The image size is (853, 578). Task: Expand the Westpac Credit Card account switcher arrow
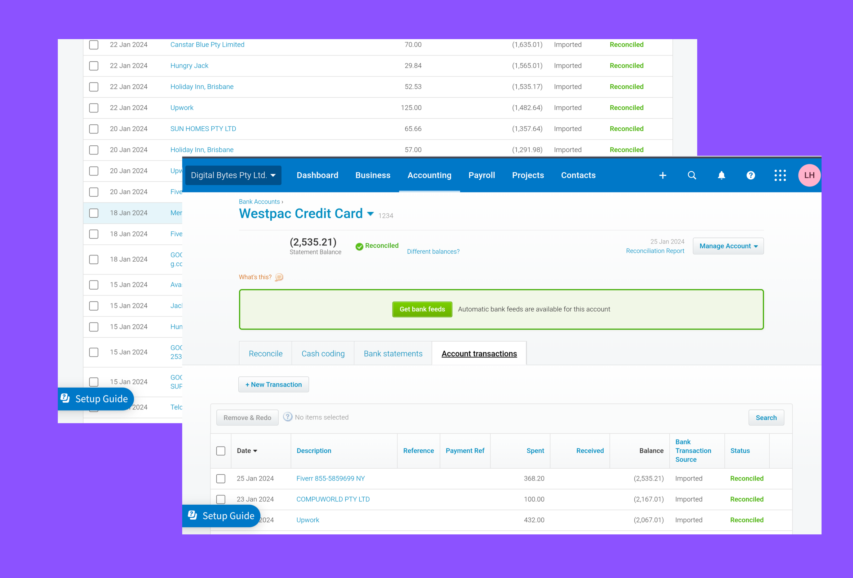pyautogui.click(x=370, y=214)
